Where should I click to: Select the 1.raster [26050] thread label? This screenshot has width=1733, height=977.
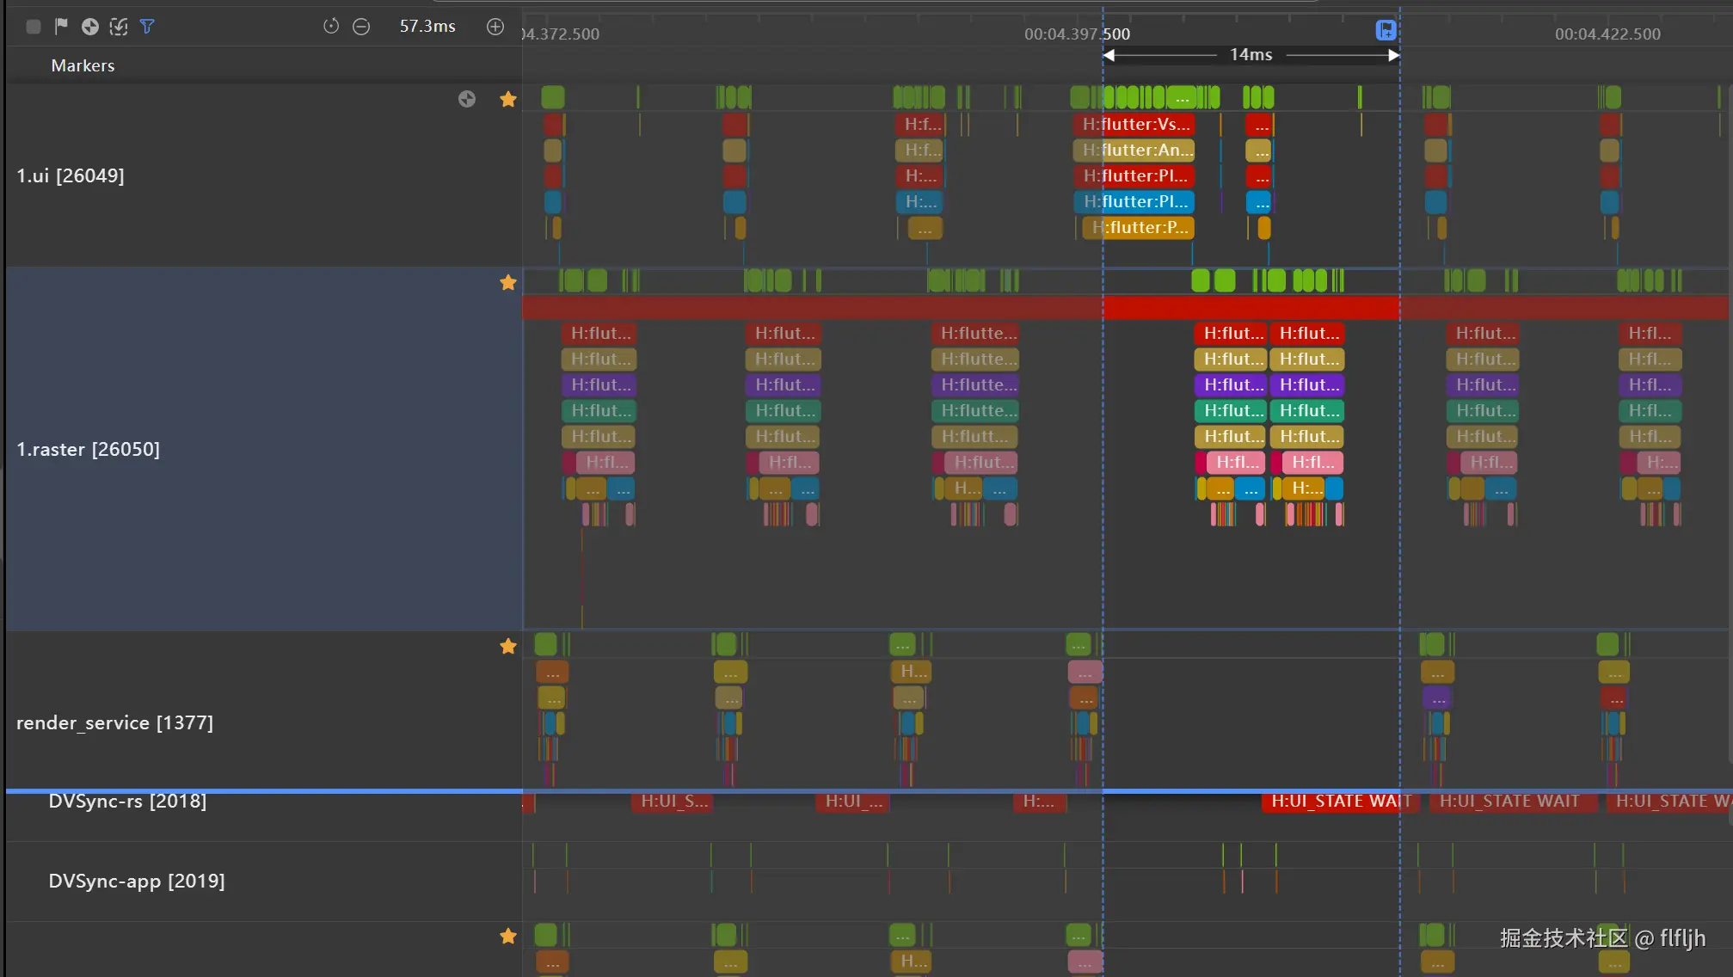tap(88, 449)
